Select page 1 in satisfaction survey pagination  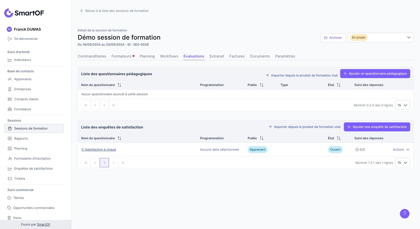click(104, 163)
